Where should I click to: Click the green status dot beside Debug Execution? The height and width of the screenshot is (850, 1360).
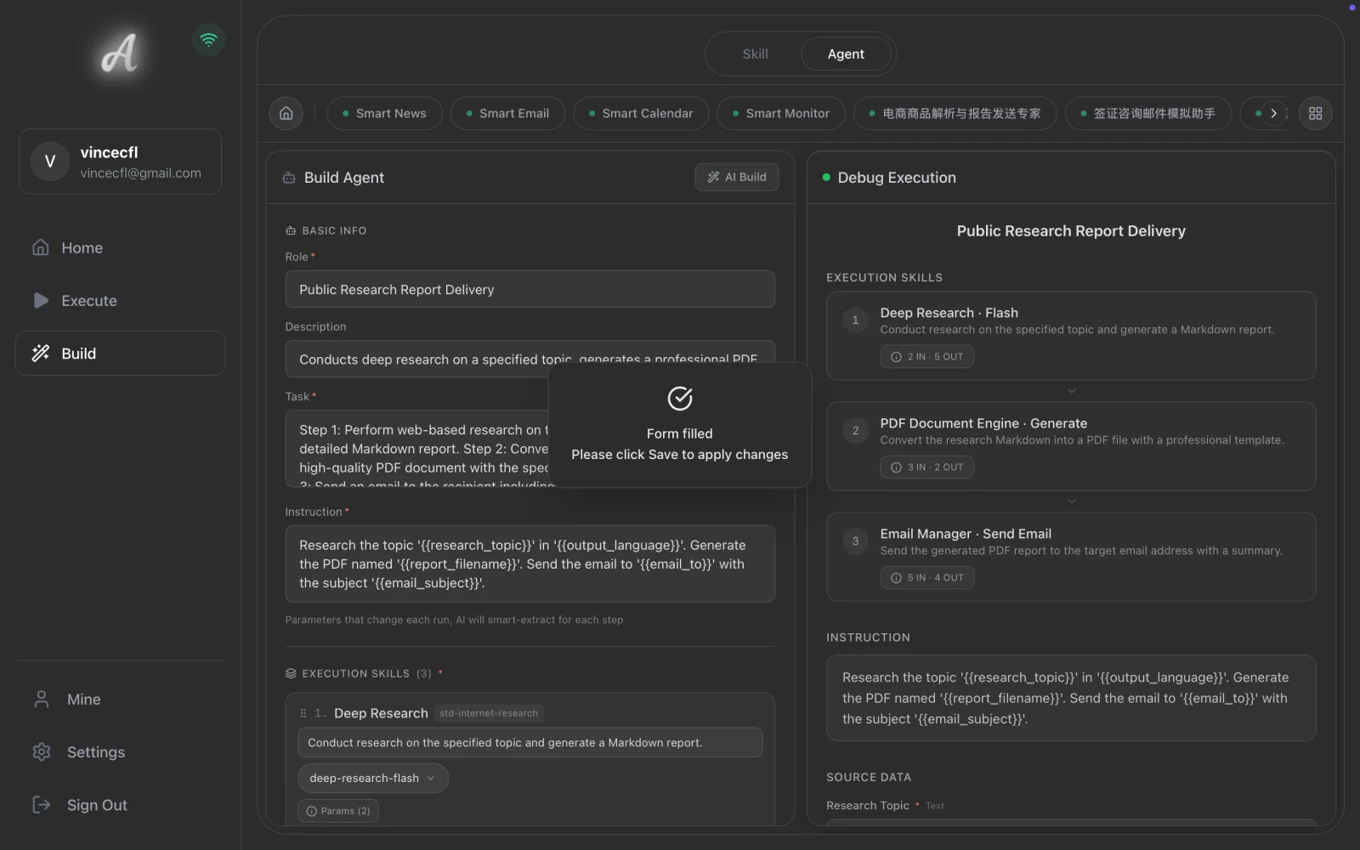coord(826,178)
